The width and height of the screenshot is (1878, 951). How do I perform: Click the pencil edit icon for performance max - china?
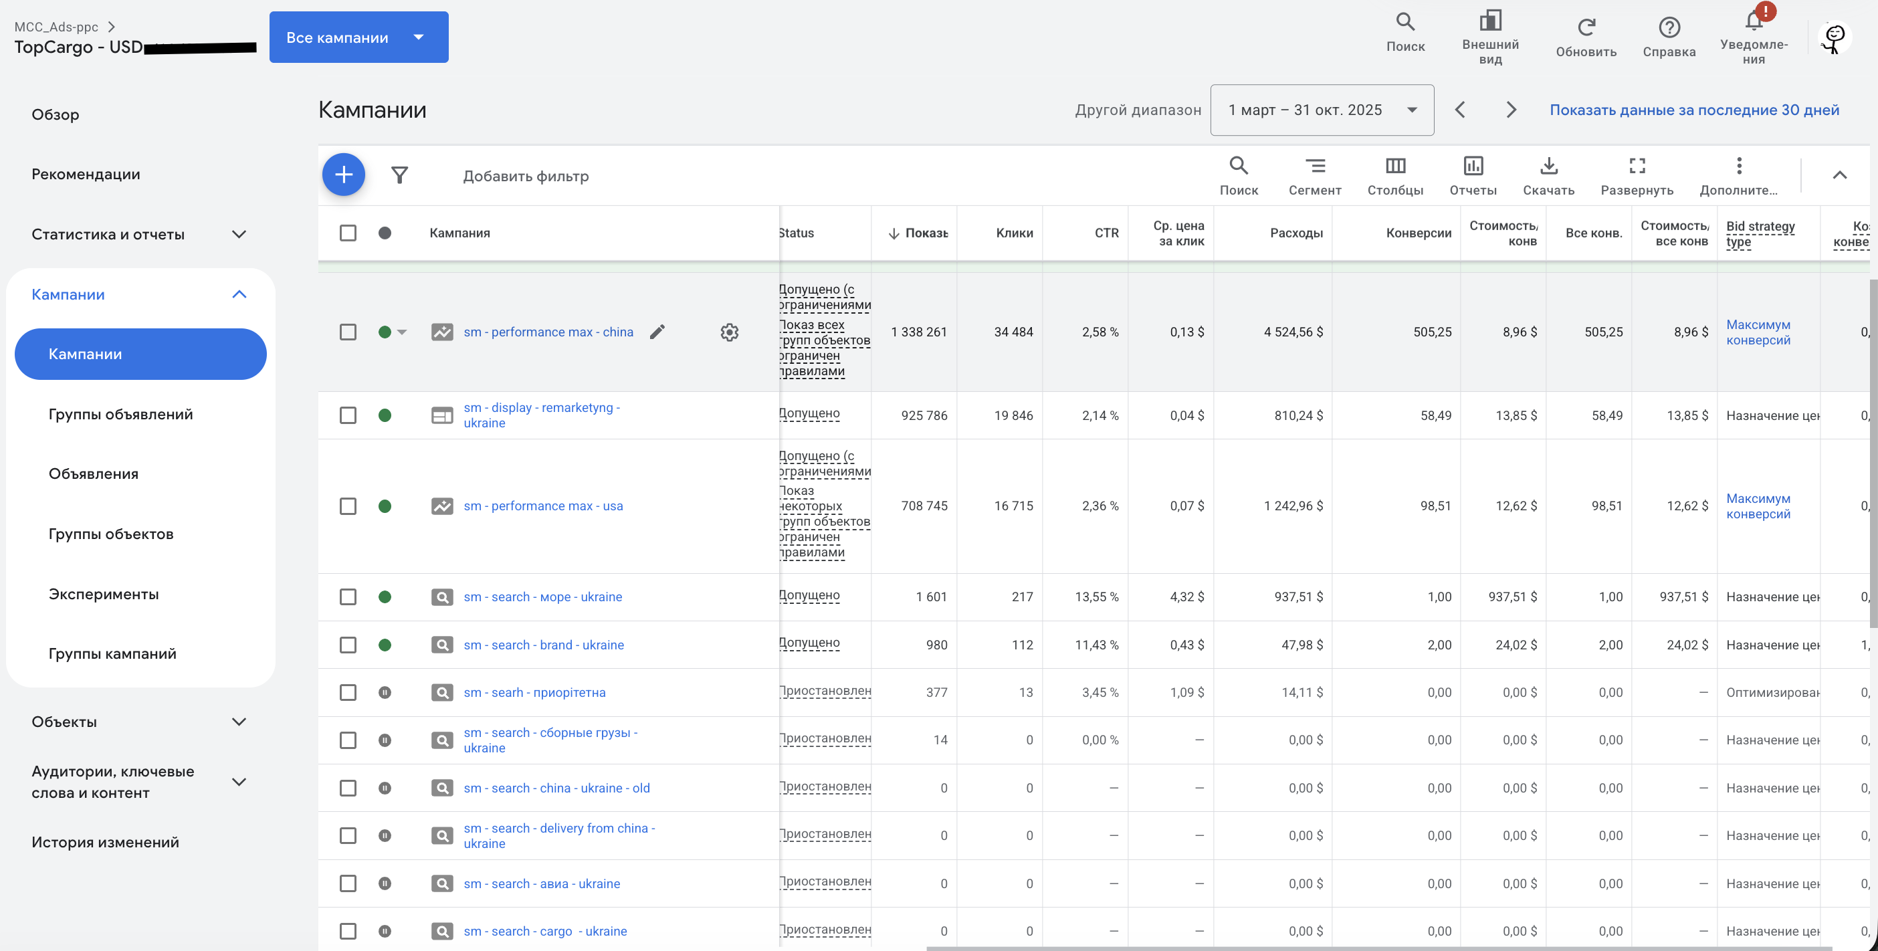[x=657, y=332]
